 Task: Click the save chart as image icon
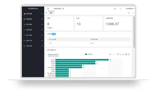(x=129, y=54)
